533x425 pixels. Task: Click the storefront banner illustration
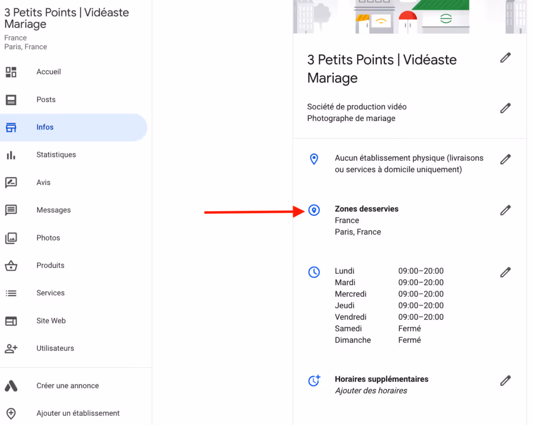410,17
